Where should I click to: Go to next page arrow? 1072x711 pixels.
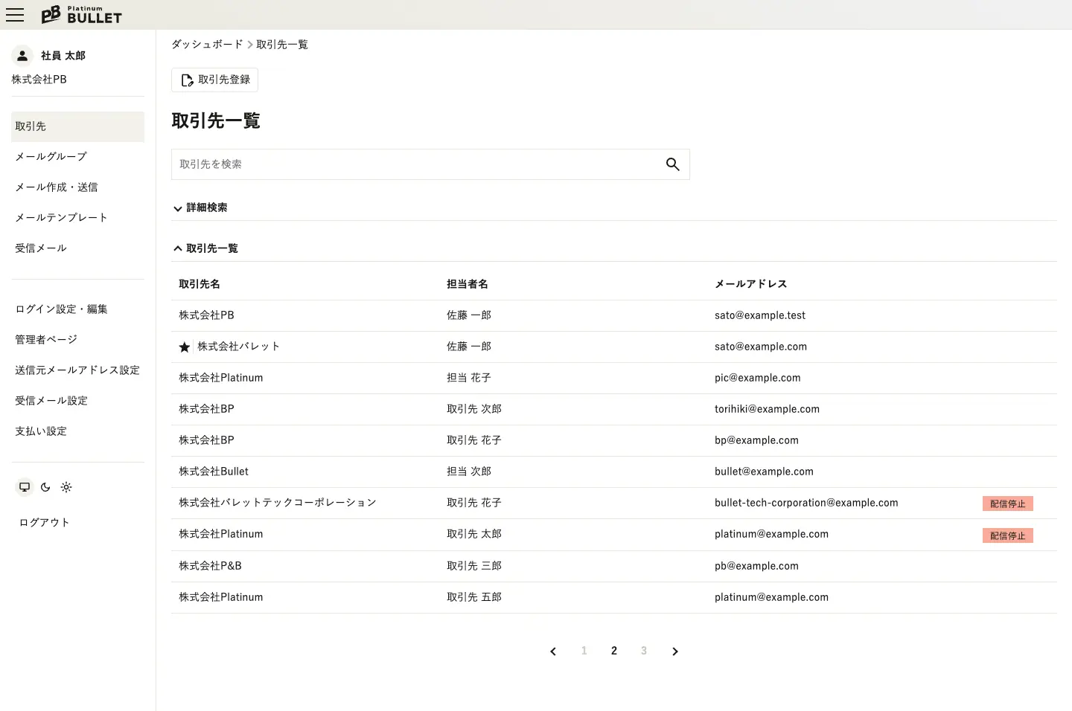pos(674,652)
